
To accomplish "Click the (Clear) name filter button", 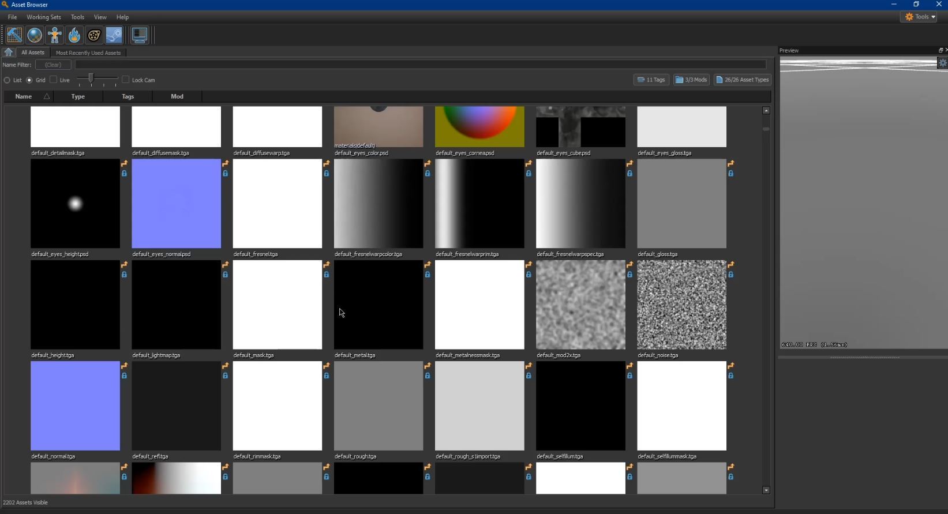I will [53, 65].
